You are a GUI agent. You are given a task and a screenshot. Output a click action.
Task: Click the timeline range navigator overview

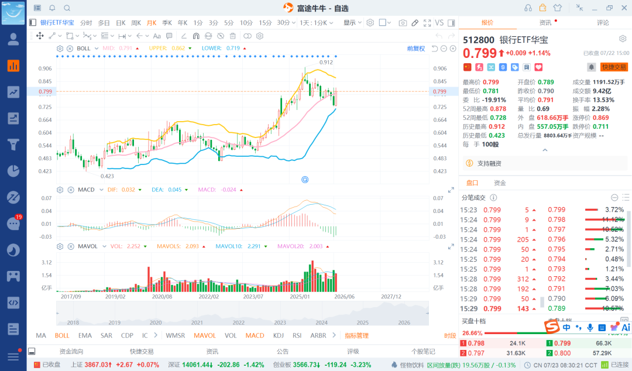pos(242,313)
